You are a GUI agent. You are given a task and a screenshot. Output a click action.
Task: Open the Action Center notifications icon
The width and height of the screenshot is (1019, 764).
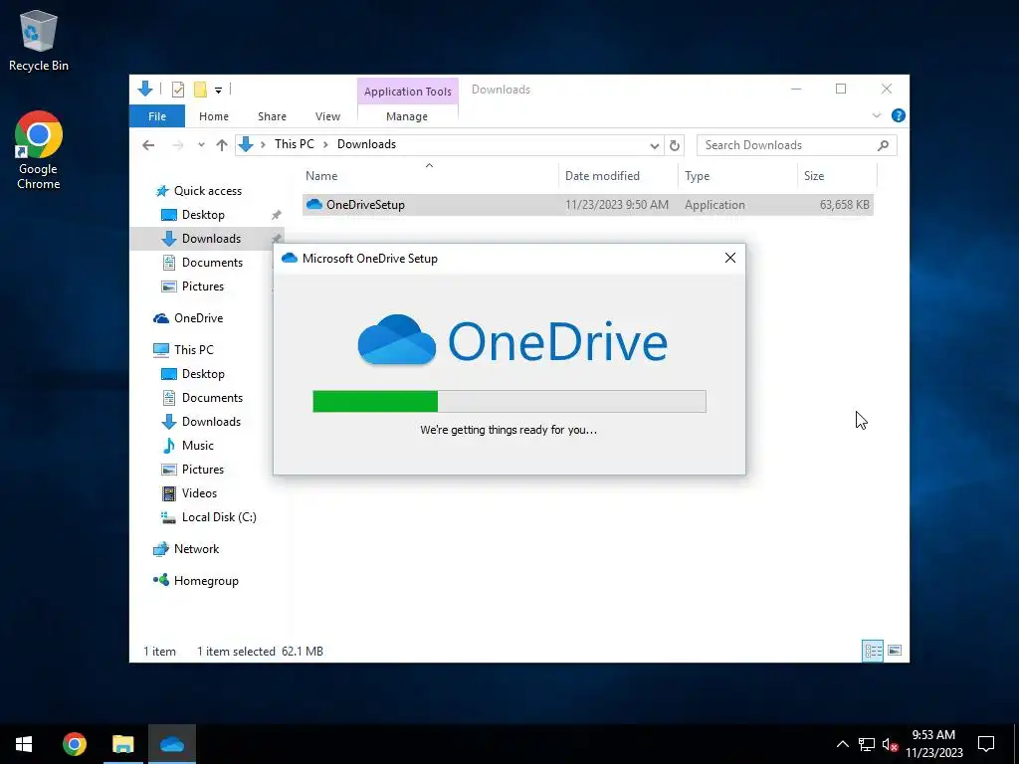click(x=986, y=744)
